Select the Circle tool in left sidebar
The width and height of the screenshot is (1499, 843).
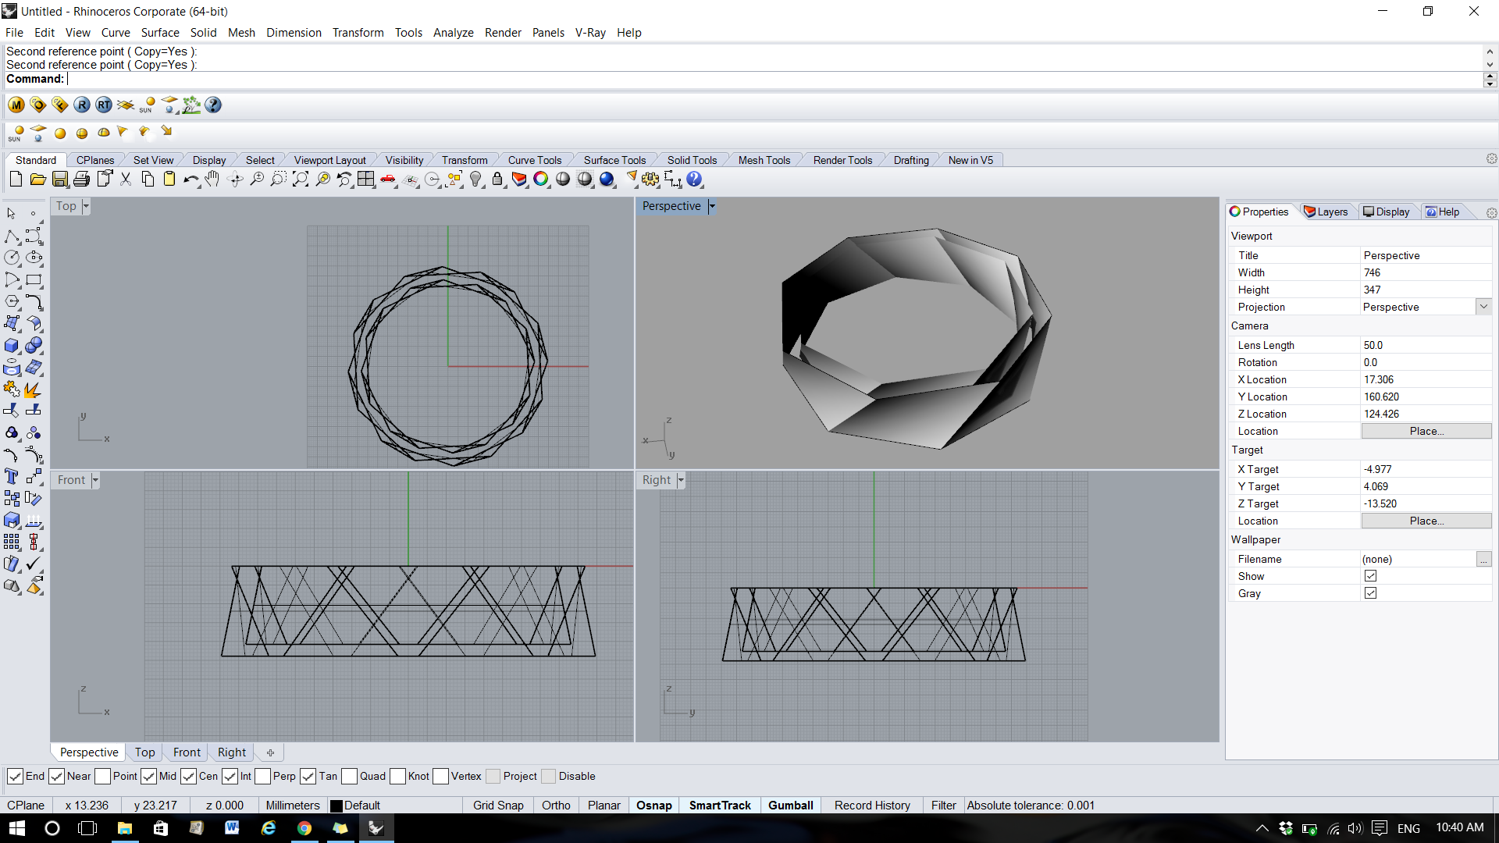pyautogui.click(x=12, y=258)
